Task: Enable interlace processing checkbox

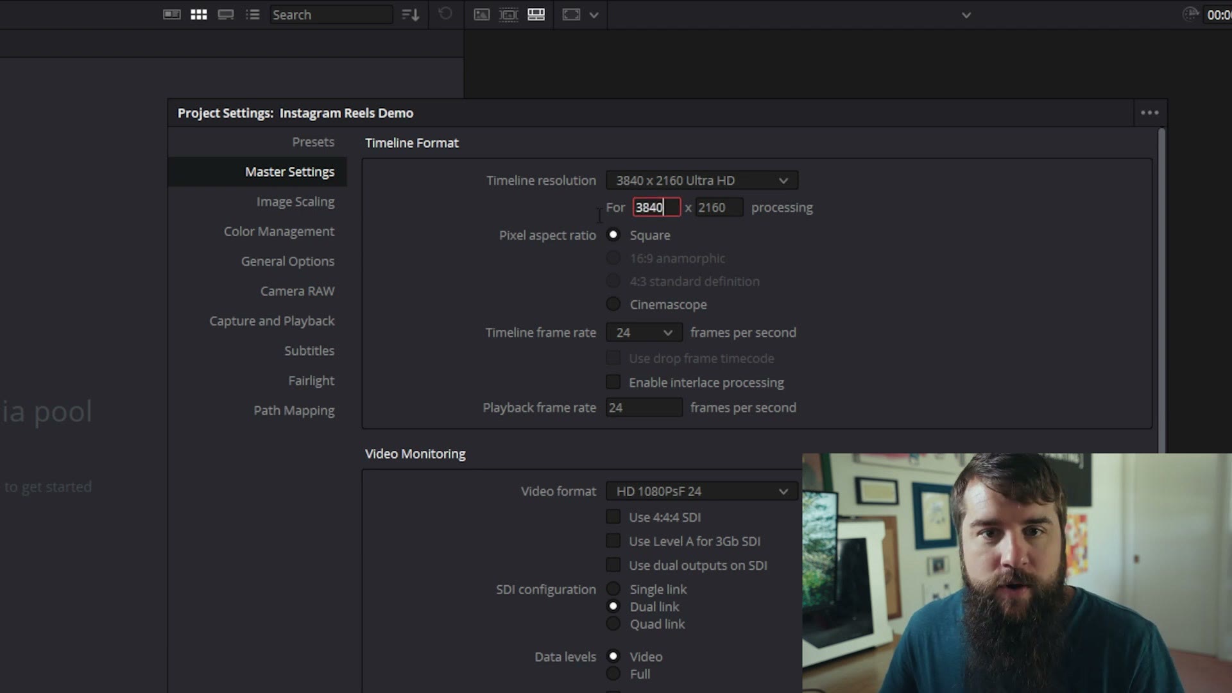Action: point(613,382)
